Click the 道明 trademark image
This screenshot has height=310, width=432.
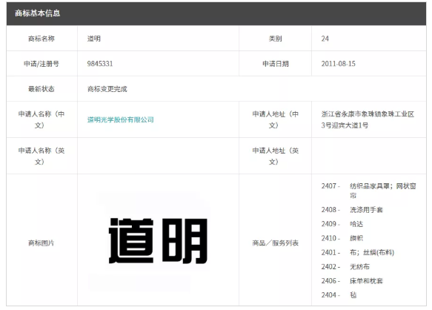pos(158,241)
